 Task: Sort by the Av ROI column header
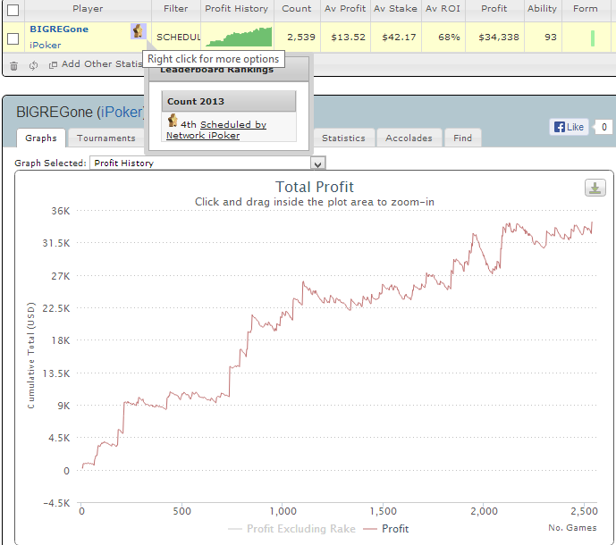coord(443,9)
